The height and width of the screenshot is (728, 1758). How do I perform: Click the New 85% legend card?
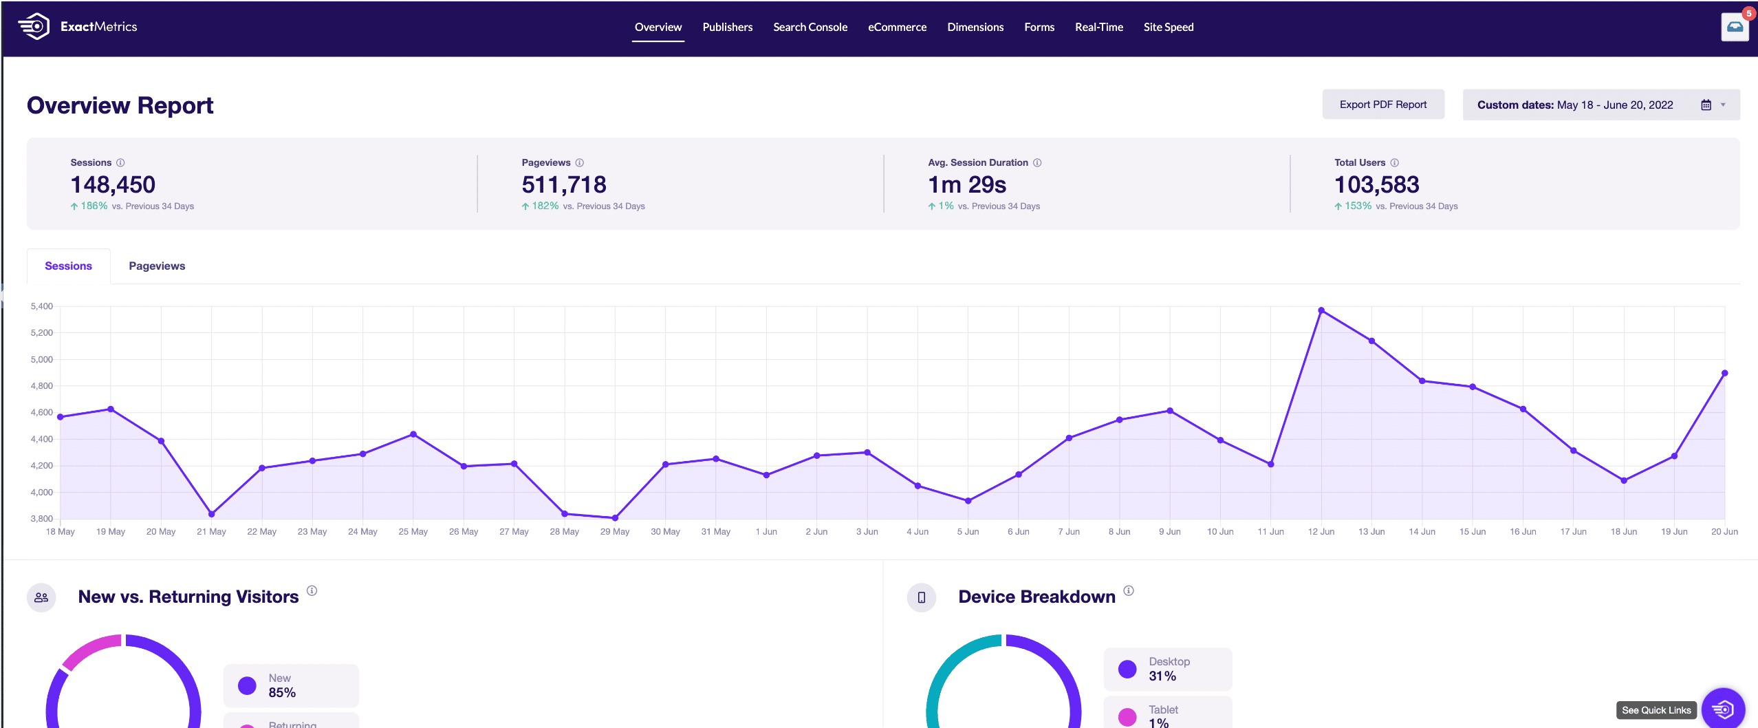coord(291,685)
